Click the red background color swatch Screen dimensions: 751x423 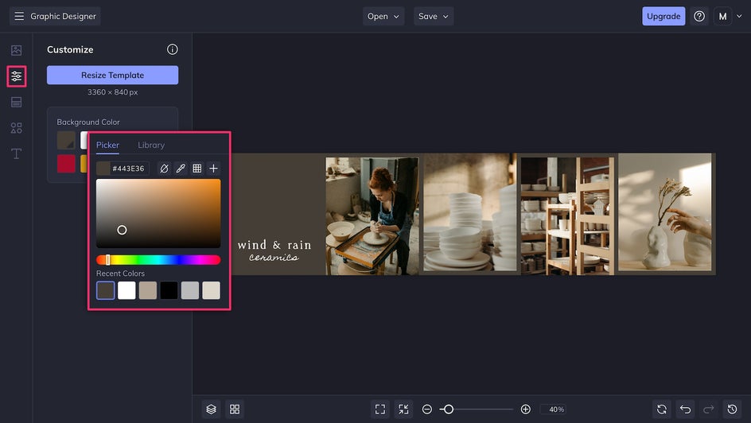point(66,164)
